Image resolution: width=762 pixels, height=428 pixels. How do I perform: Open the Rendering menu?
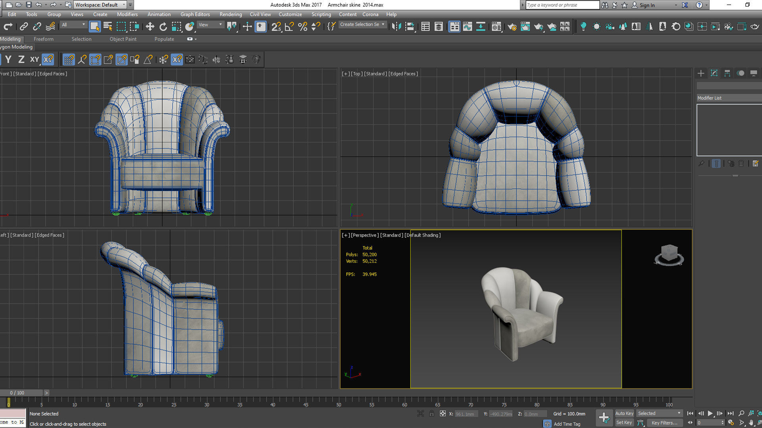[x=231, y=14]
